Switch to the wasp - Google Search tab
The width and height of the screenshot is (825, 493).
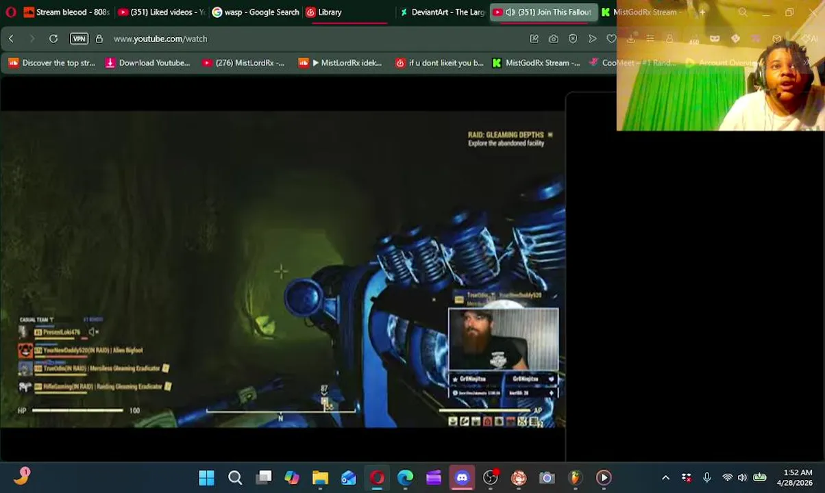click(255, 12)
